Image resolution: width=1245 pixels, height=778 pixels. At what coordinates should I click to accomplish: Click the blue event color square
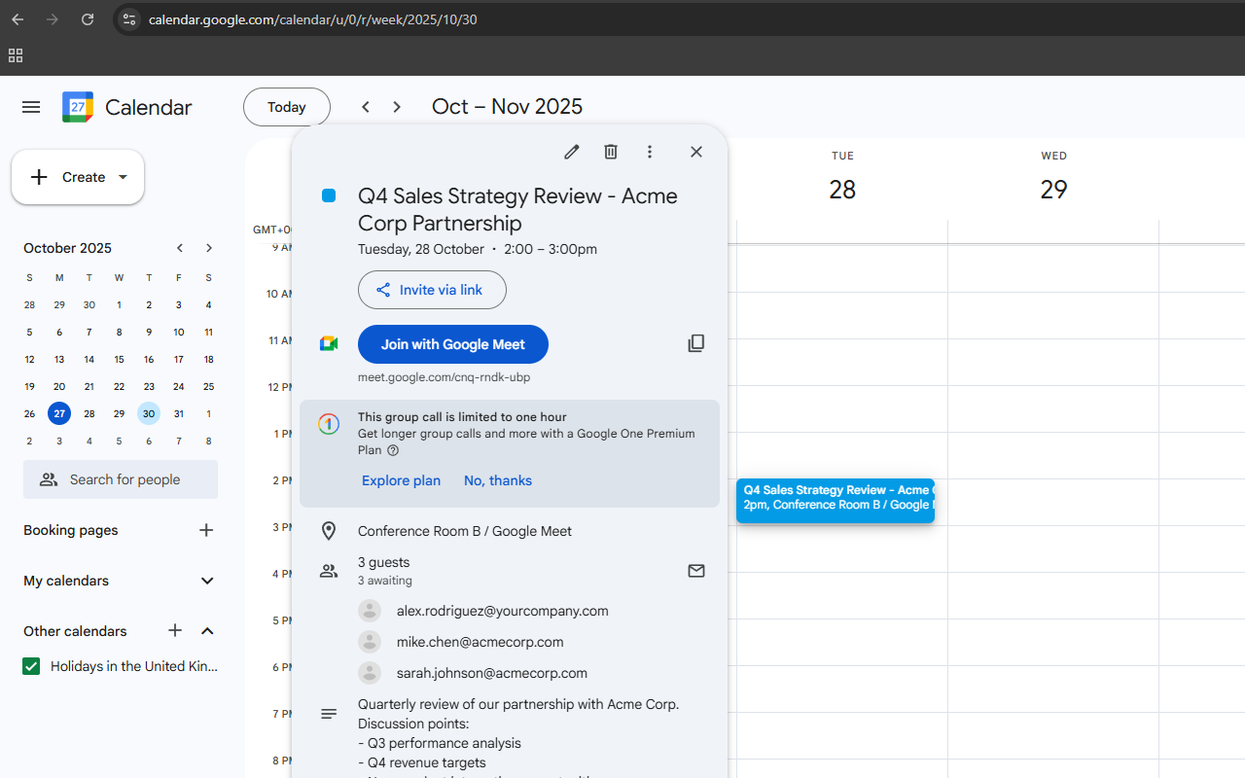coord(328,195)
